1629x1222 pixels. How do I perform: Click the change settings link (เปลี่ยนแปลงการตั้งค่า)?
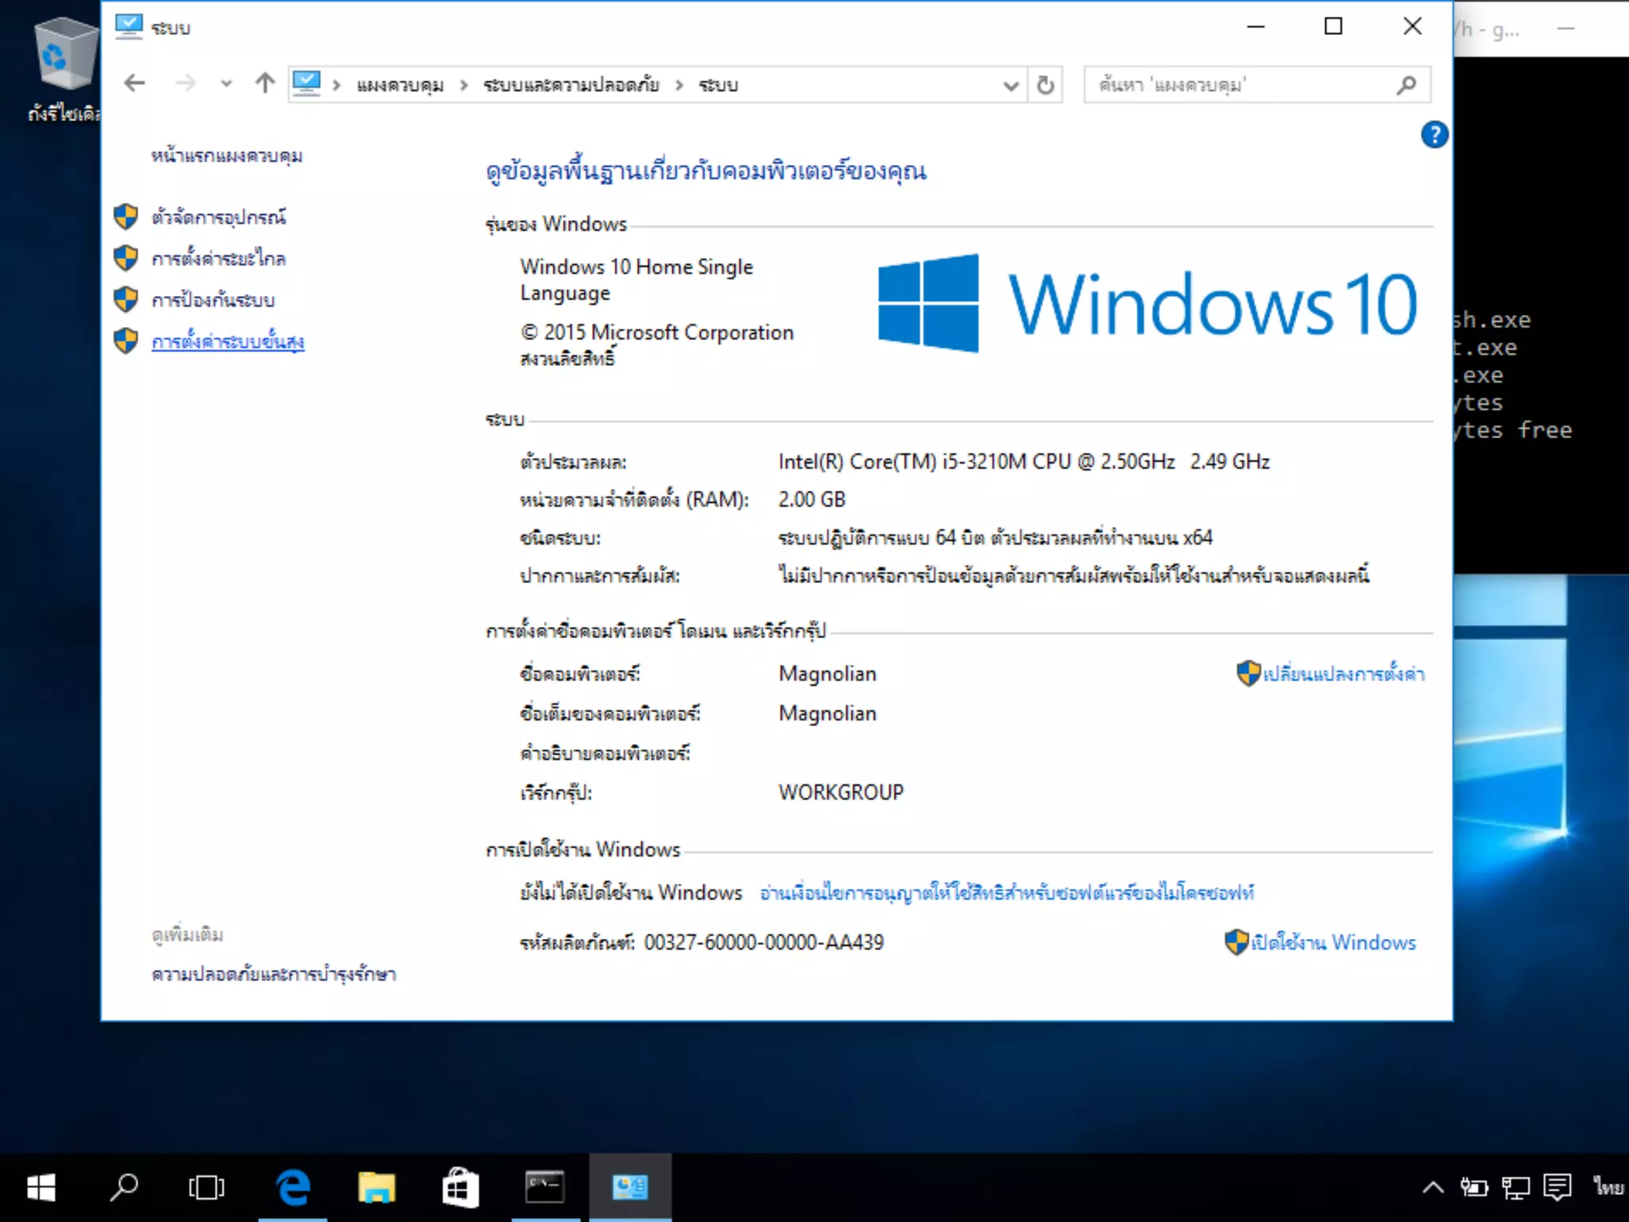click(x=1343, y=675)
